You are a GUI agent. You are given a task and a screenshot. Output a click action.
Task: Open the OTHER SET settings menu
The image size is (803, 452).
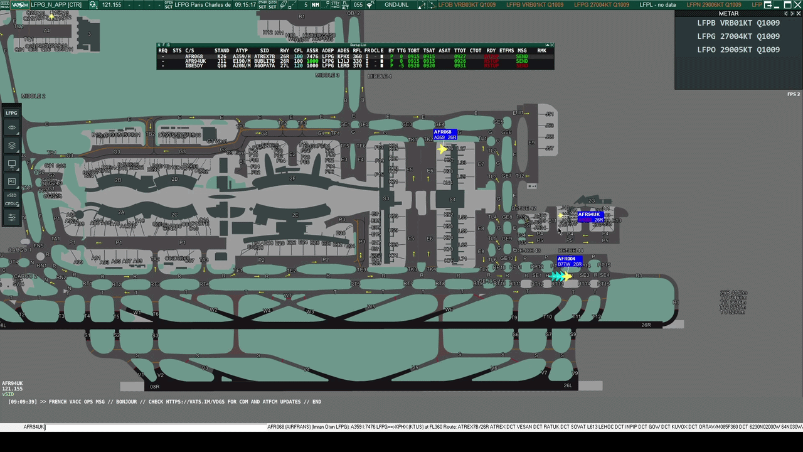tap(263, 4)
